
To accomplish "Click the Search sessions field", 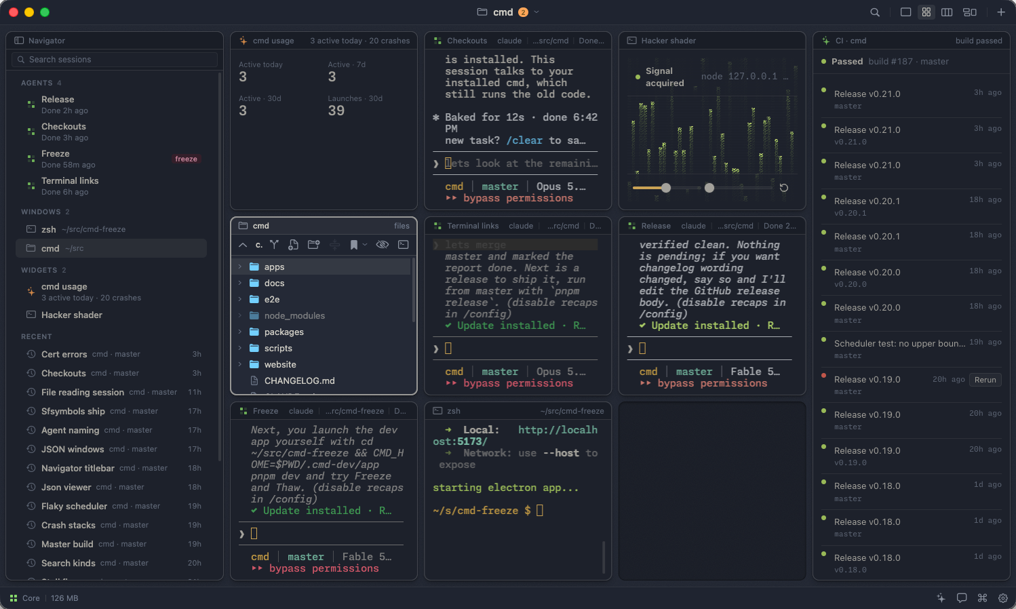I will 115,60.
